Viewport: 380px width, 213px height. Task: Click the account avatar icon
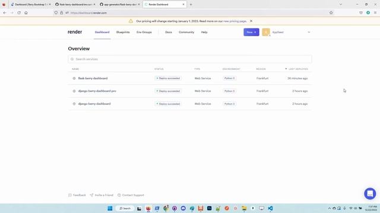coord(266,32)
